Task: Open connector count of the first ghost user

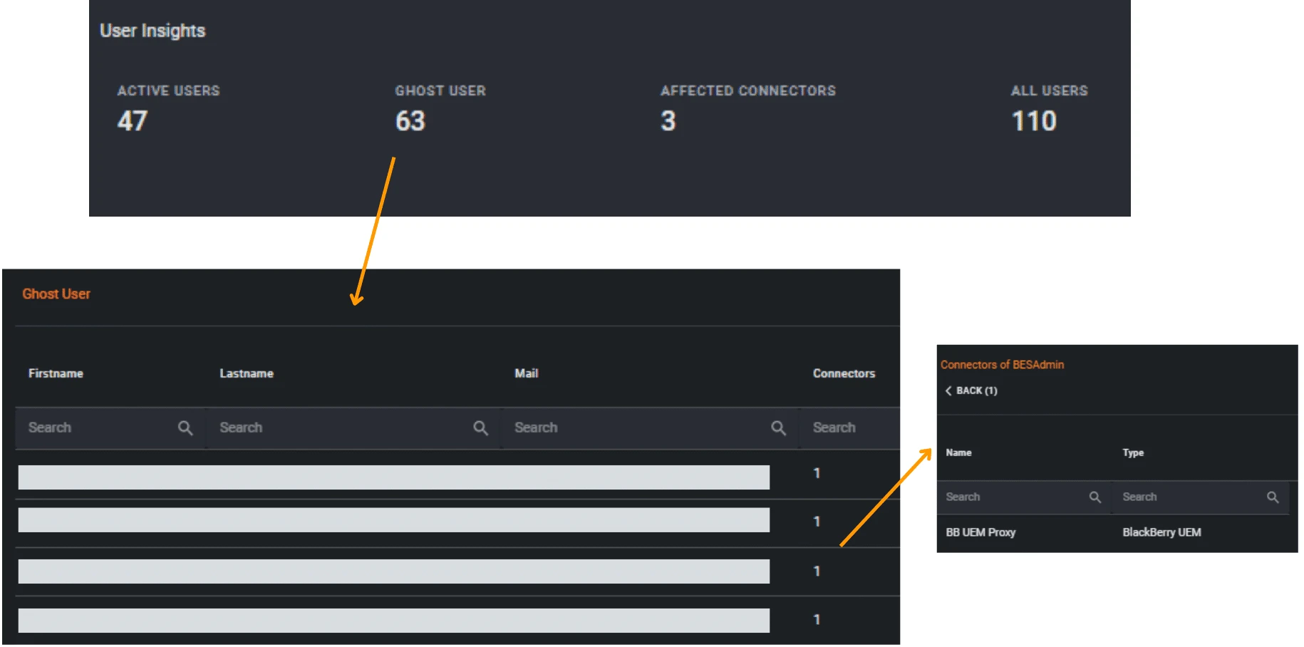Action: point(817,473)
